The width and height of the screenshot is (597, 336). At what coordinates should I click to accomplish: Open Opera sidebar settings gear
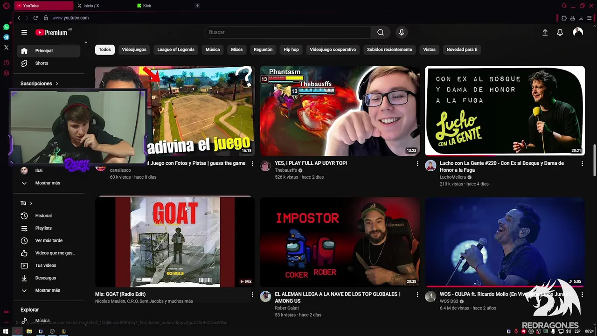(7, 73)
